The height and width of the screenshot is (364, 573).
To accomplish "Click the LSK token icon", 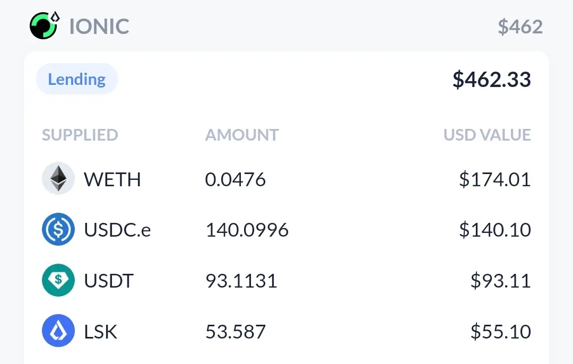I will [x=58, y=331].
